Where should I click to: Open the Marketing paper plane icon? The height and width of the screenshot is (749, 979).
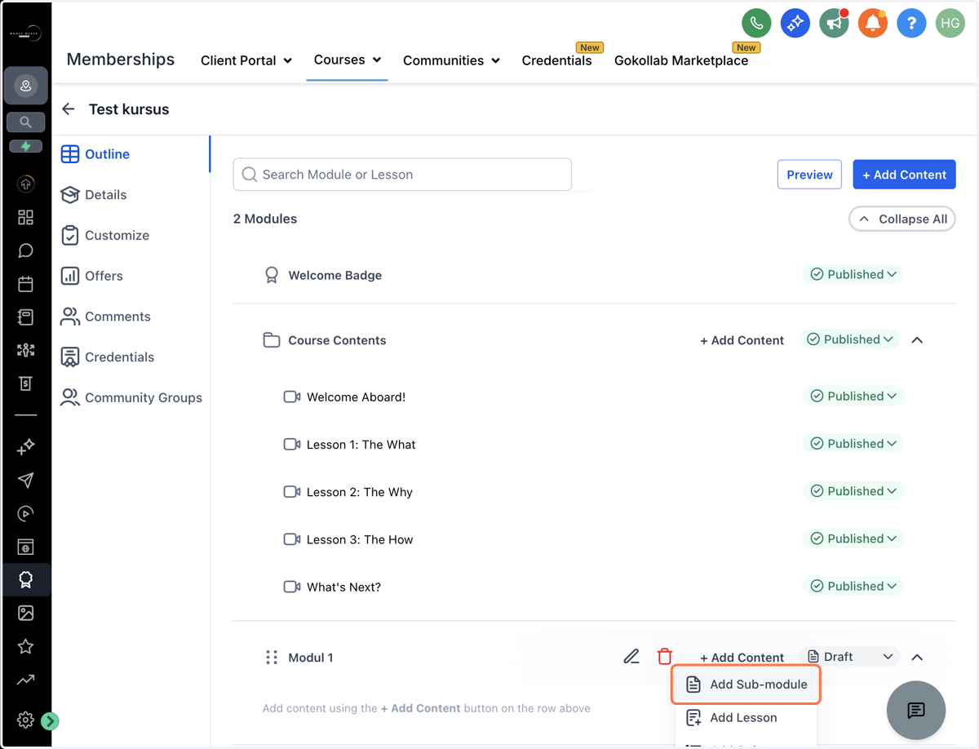pyautogui.click(x=25, y=480)
